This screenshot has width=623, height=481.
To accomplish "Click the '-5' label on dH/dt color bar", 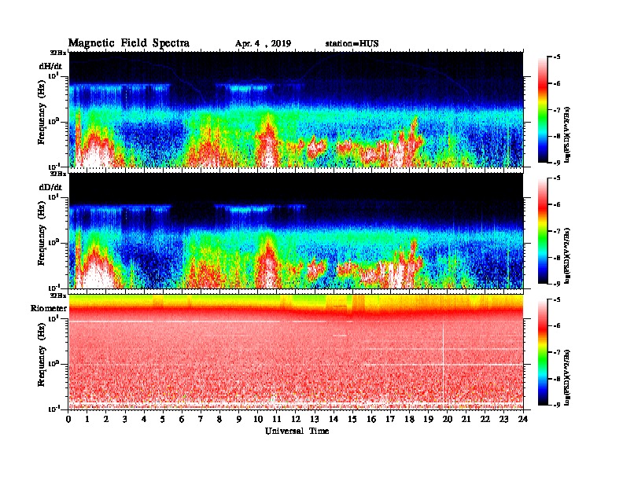I will tap(557, 57).
